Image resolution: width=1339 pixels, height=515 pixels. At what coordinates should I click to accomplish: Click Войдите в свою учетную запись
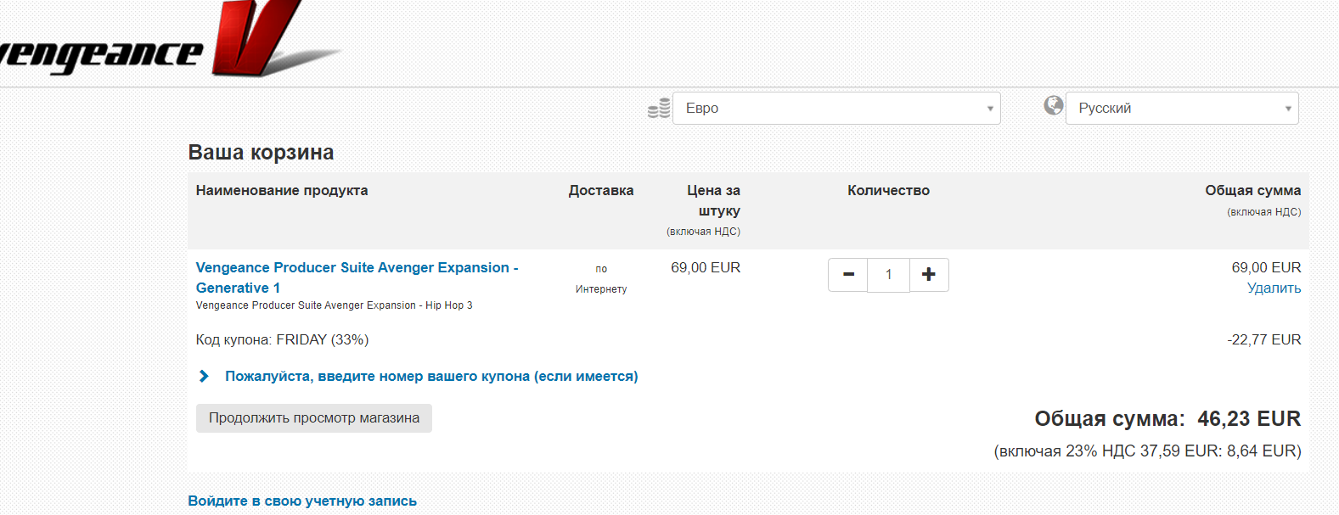pos(302,501)
